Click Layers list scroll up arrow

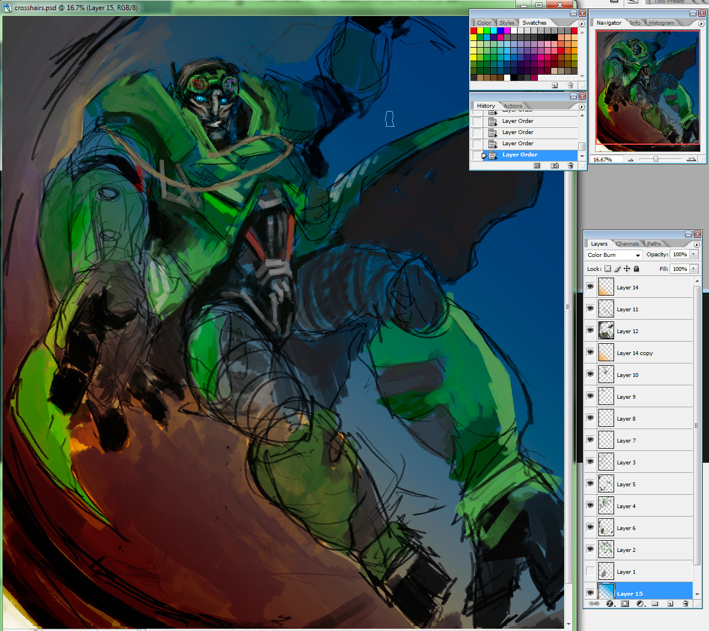click(x=697, y=281)
